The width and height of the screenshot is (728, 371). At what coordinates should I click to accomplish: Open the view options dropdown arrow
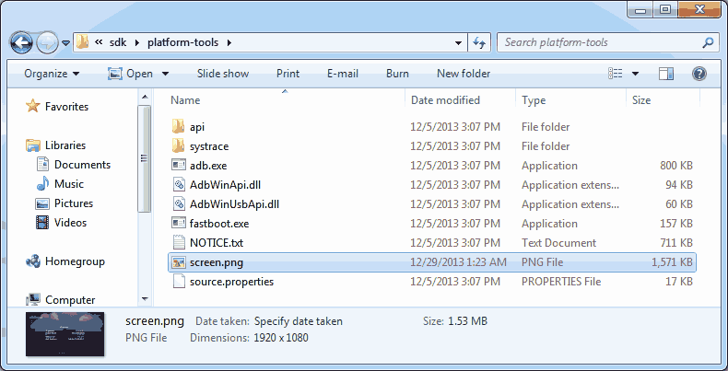point(635,74)
